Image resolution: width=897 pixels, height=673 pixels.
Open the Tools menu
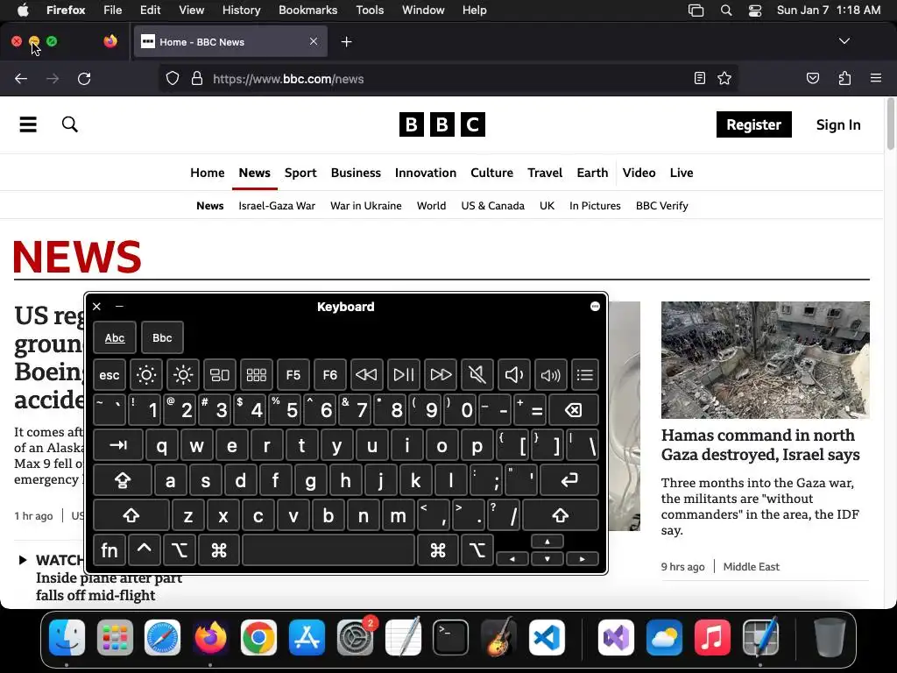click(370, 10)
